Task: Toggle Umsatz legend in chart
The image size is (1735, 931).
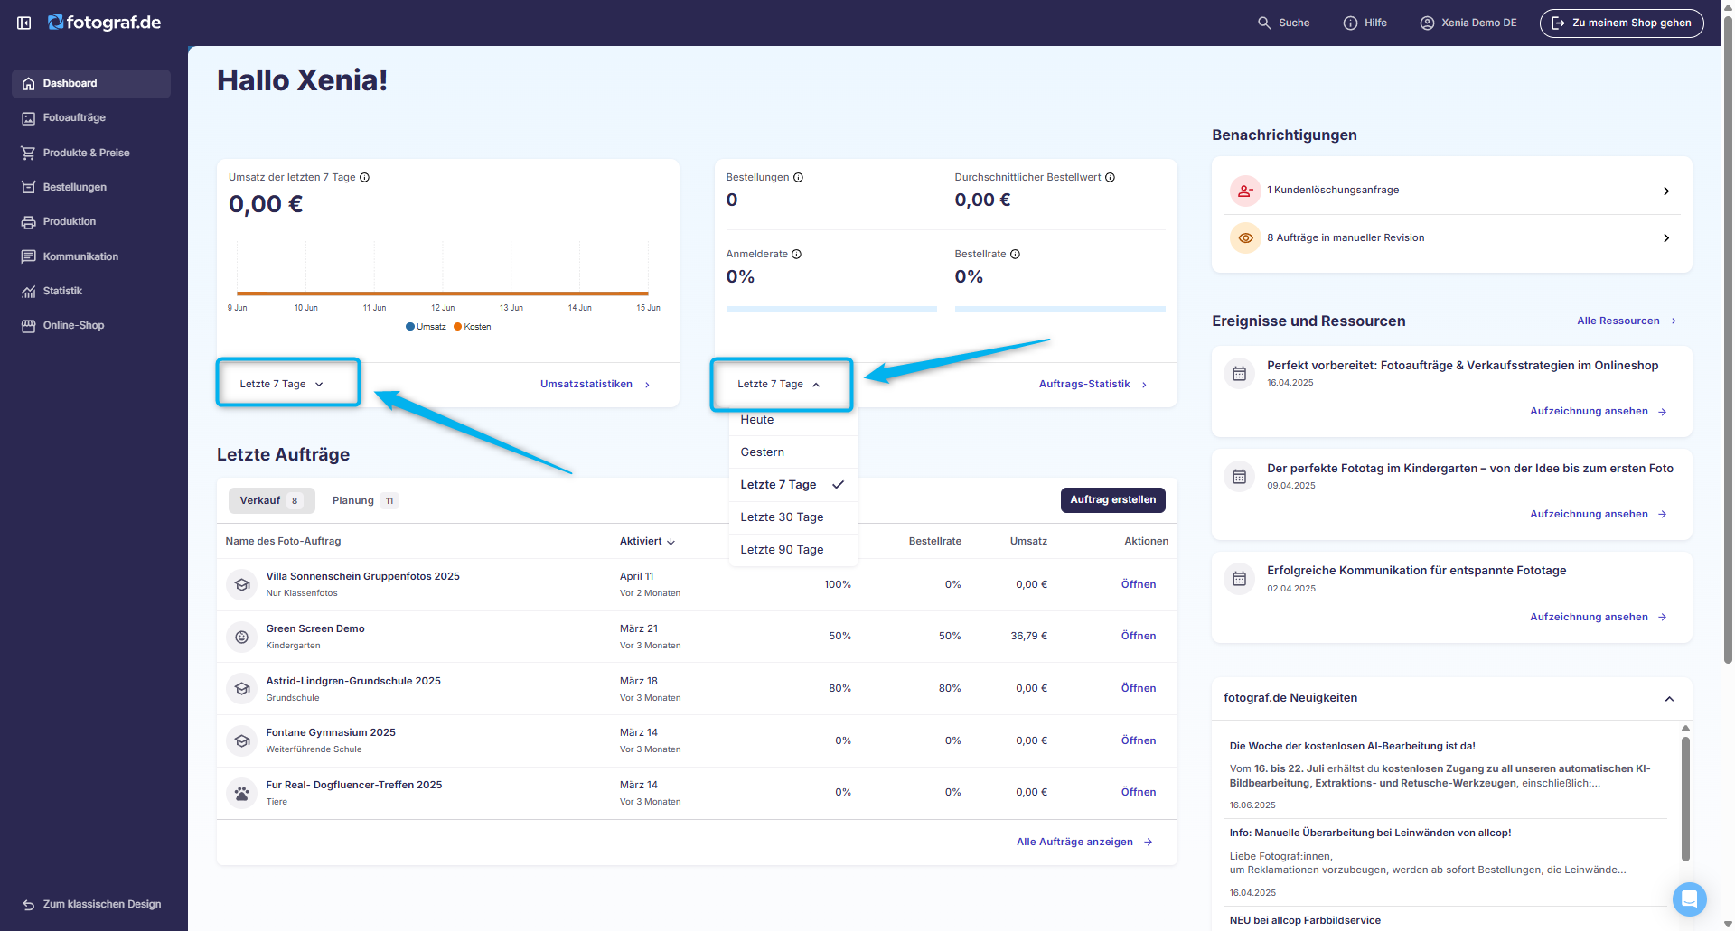Action: click(x=426, y=327)
